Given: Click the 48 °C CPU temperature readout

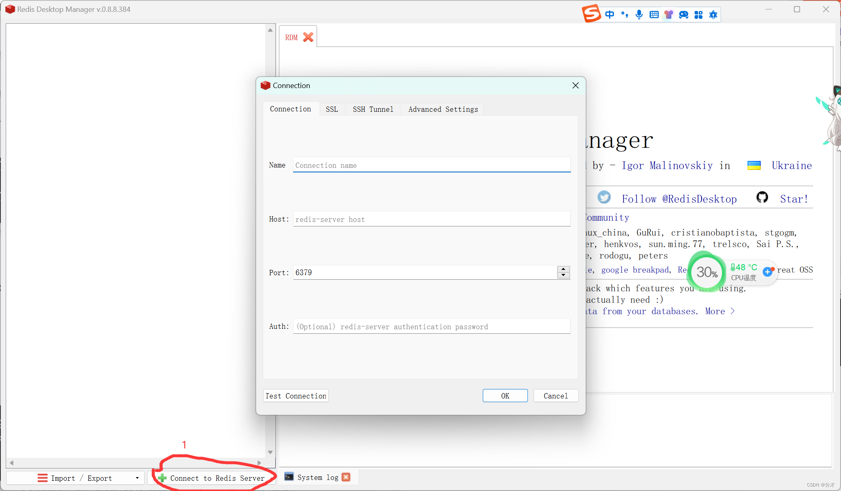Looking at the screenshot, I should [x=744, y=267].
